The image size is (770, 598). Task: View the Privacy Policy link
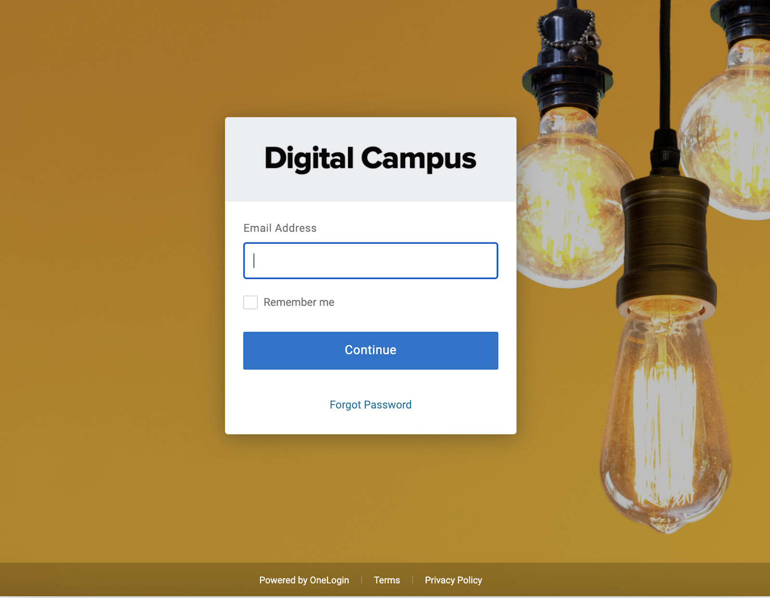tap(453, 580)
